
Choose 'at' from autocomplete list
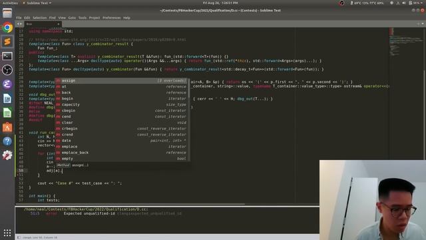122,87
